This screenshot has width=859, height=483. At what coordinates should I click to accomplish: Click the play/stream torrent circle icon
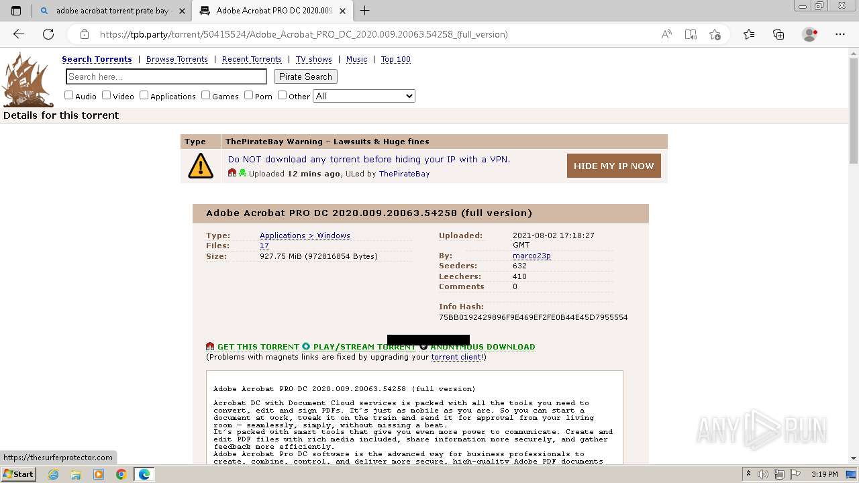[x=306, y=347]
